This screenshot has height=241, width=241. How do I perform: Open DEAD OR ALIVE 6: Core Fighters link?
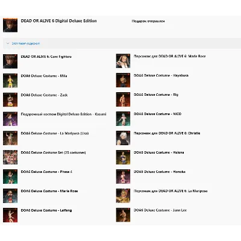tap(46, 57)
